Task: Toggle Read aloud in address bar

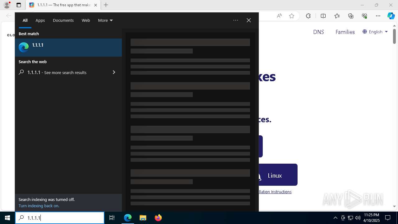Action: pyautogui.click(x=279, y=16)
